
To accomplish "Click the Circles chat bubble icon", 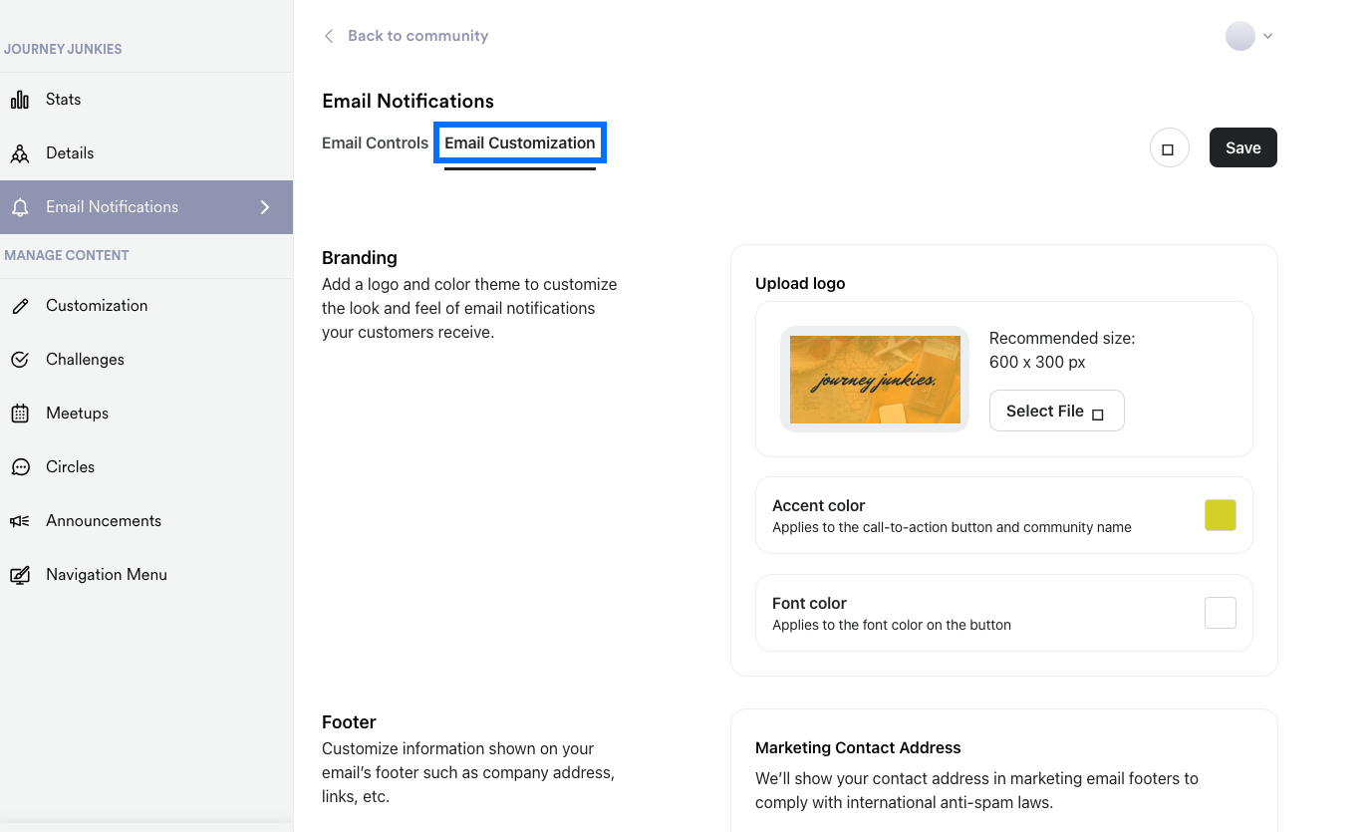I will 20,467.
